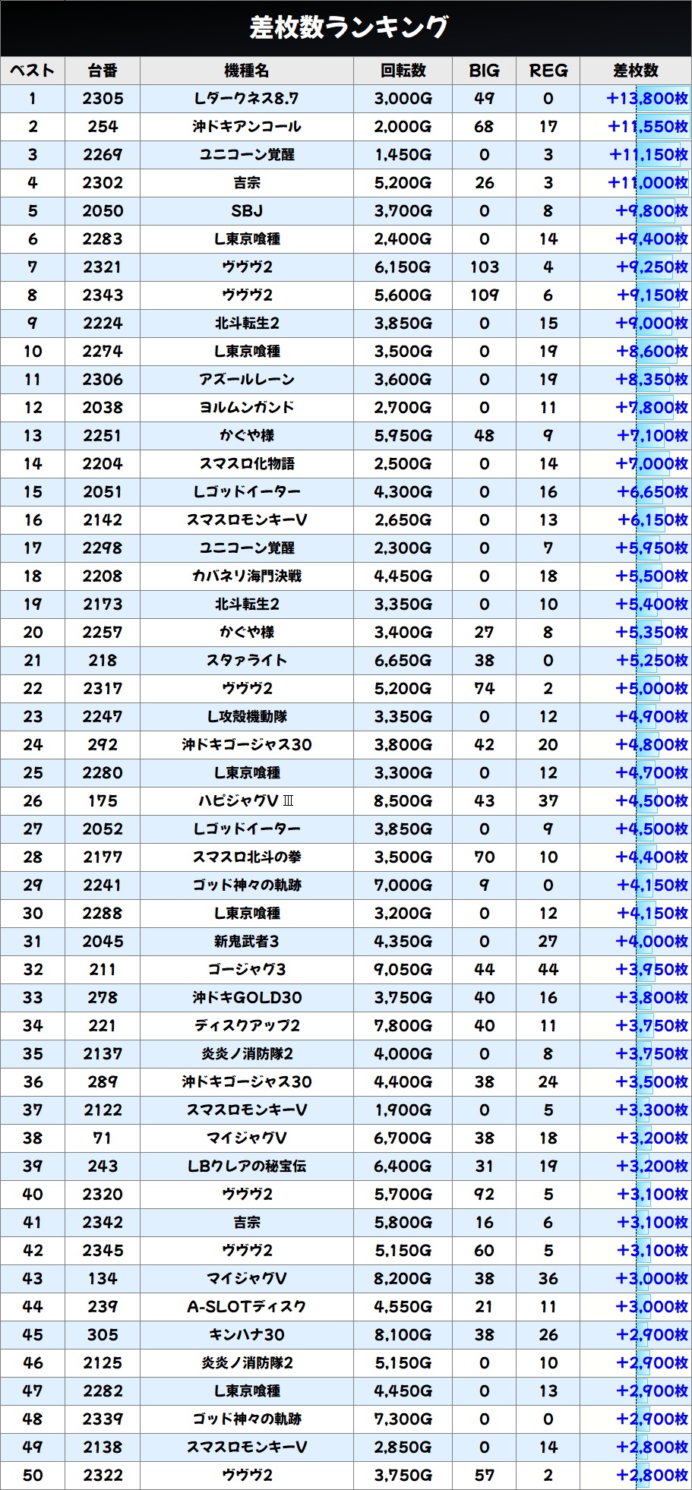
Task: Click the 台番 column header
Action: point(103,71)
